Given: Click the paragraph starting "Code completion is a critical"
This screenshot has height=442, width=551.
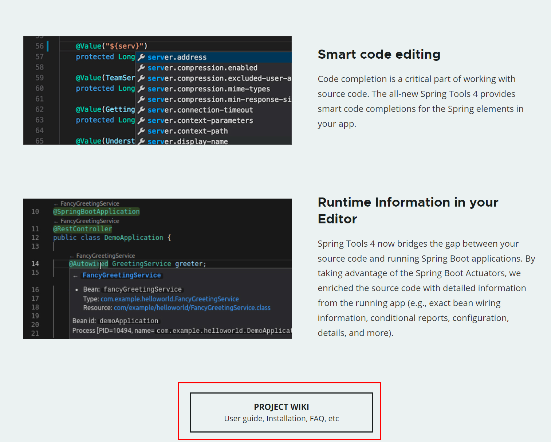Looking at the screenshot, I should point(421,101).
